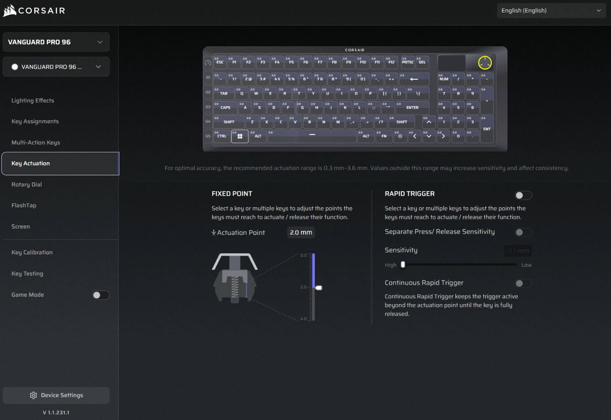Select the right arrow key
611x420 pixels.
(443, 136)
